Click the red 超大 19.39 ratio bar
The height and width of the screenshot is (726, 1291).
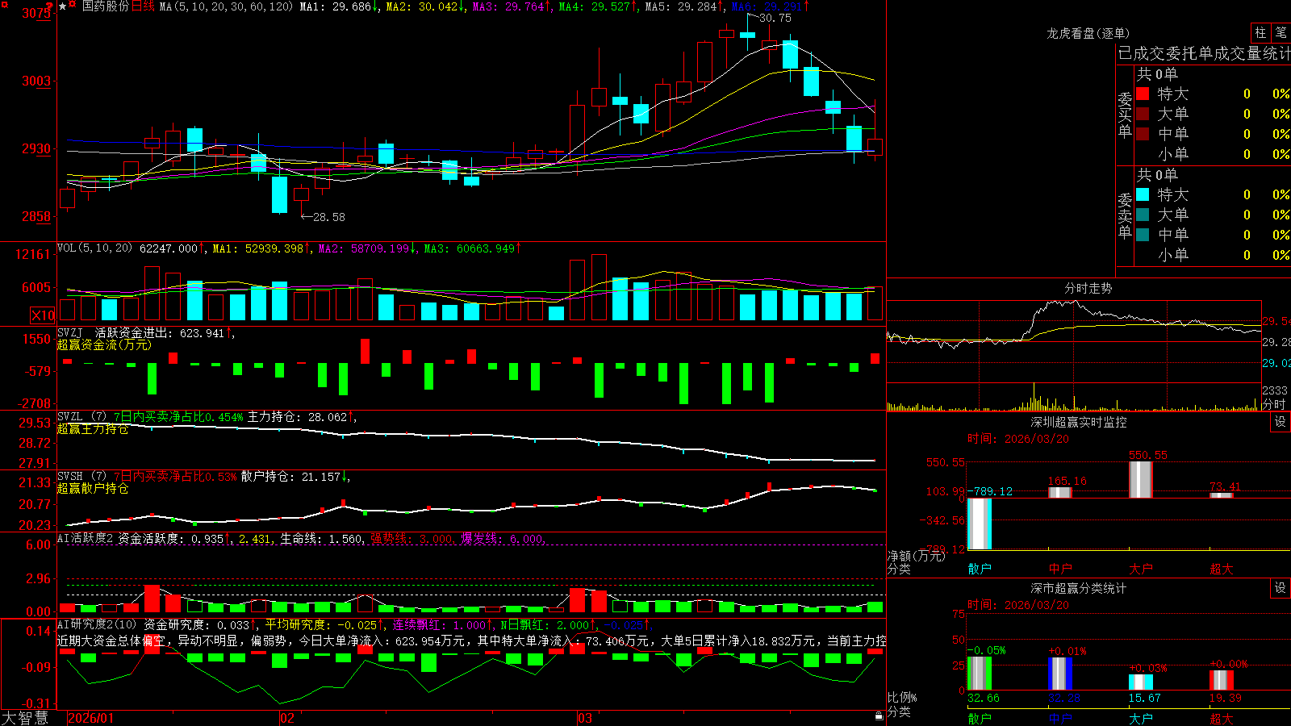(1222, 680)
